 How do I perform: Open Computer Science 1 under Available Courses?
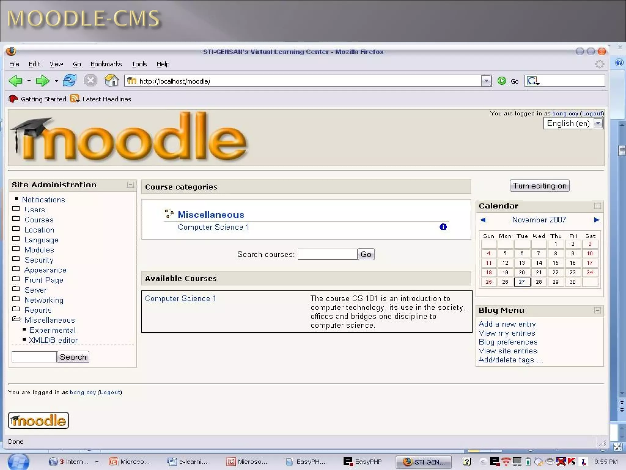(x=180, y=298)
